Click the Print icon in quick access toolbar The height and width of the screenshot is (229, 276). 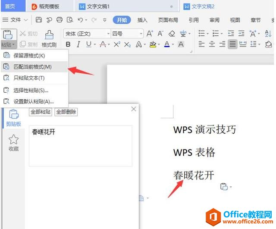(60, 20)
